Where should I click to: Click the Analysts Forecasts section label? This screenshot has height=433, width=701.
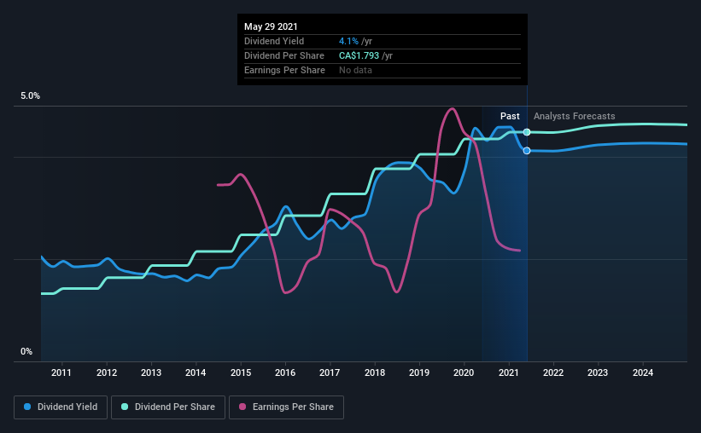[x=574, y=116]
